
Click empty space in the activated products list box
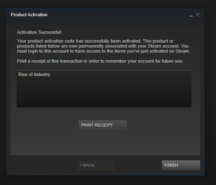coord(104,93)
